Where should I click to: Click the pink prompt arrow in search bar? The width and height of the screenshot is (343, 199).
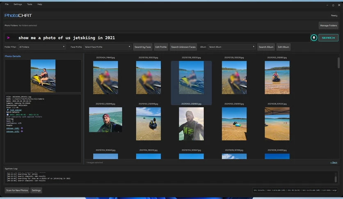coord(8,38)
